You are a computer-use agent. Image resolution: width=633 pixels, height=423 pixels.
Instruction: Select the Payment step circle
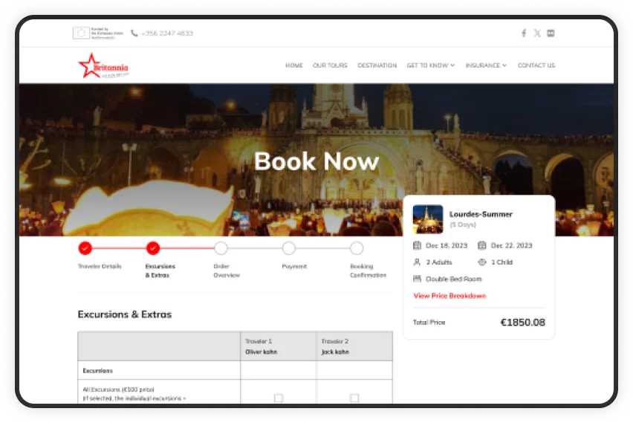tap(289, 248)
